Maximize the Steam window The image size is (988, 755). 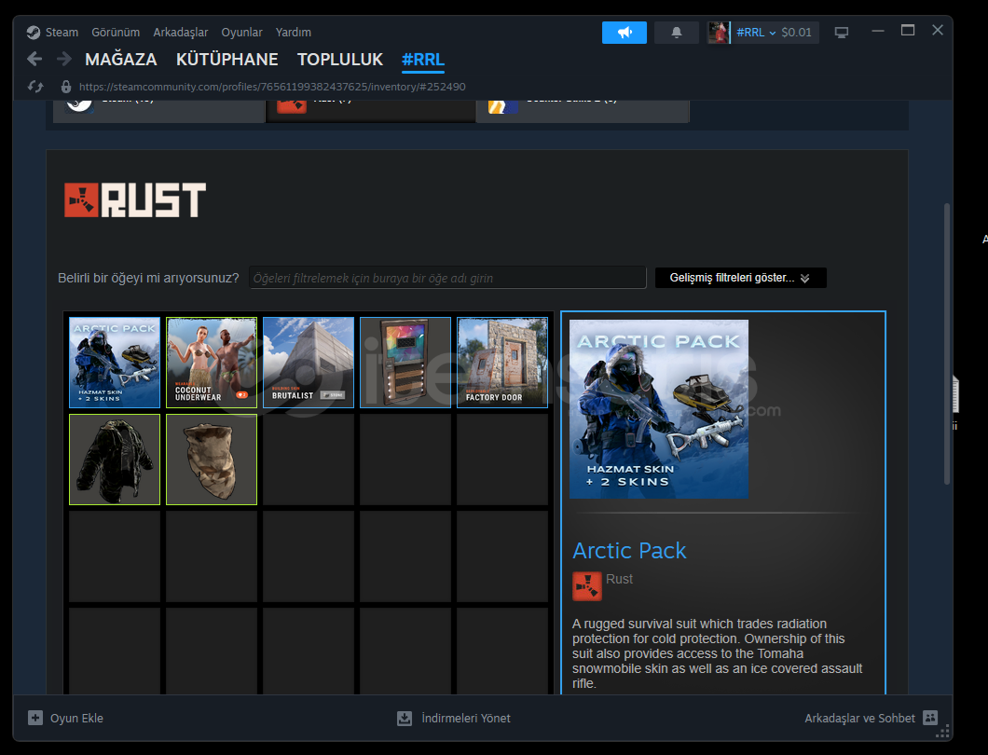click(908, 30)
